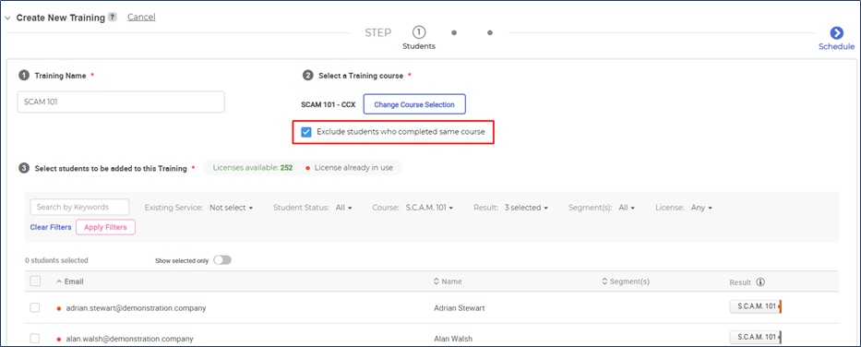Cancel the new training creation

pyautogui.click(x=141, y=17)
